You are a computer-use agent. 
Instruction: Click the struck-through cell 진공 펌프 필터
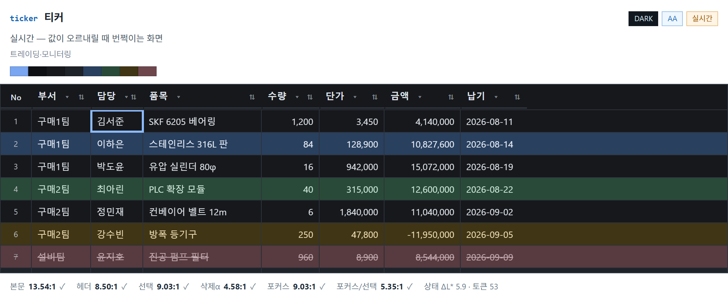(202, 257)
